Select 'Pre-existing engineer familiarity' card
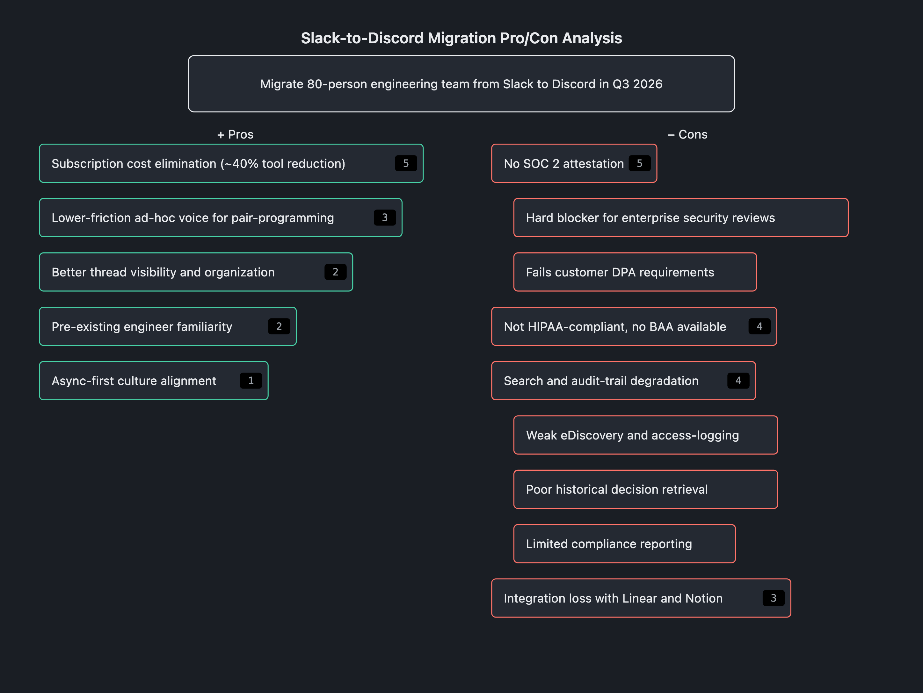This screenshot has width=923, height=693. [x=168, y=326]
